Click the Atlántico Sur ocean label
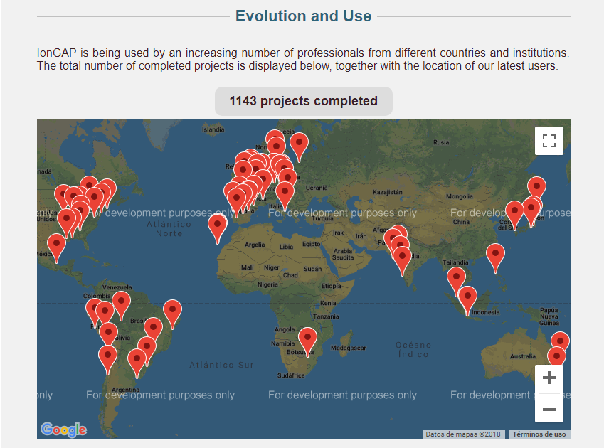604x448 pixels. pos(221,365)
